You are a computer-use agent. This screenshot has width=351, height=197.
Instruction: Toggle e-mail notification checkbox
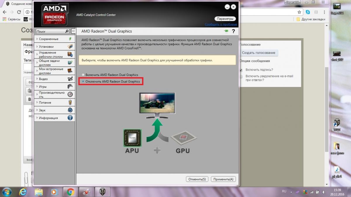coord(241,76)
